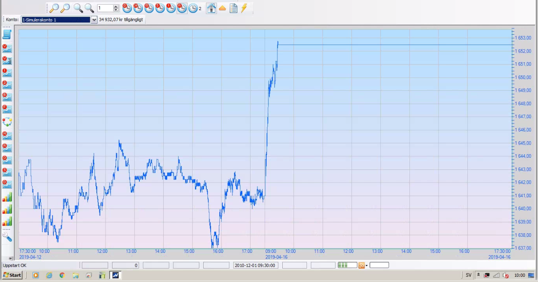Screen dimensions: 538x282
Task: Click the orange up-arrow toolbar icon
Action: point(222,8)
